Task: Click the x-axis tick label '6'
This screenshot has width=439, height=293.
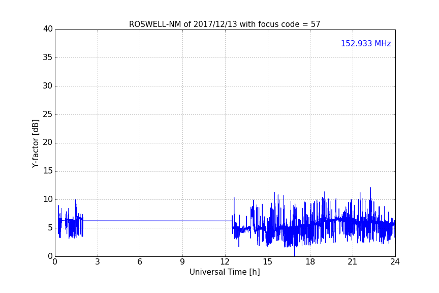Action: click(x=140, y=262)
